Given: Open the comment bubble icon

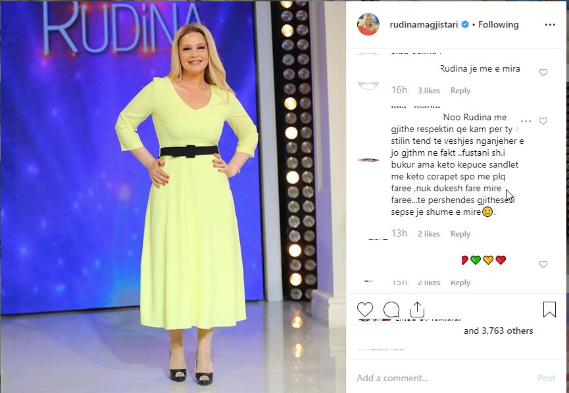Looking at the screenshot, I should click(391, 310).
